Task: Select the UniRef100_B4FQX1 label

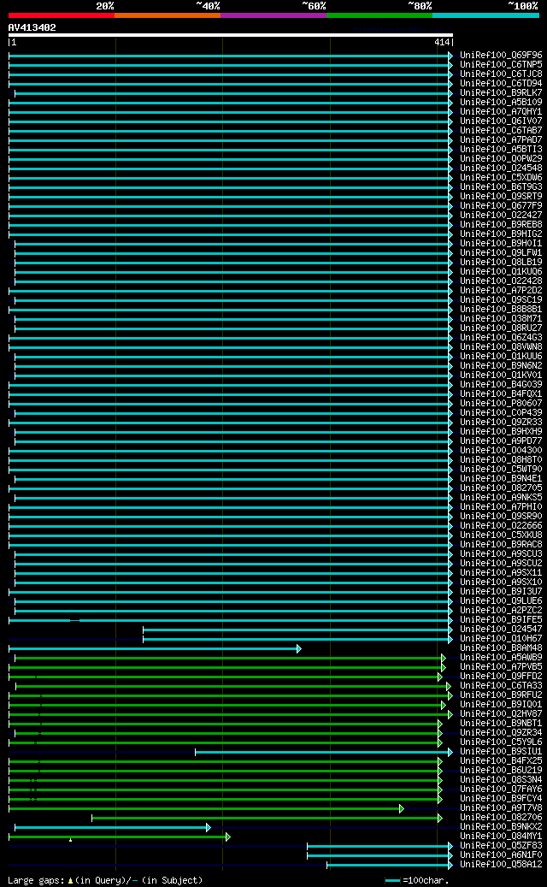Action: tap(501, 393)
